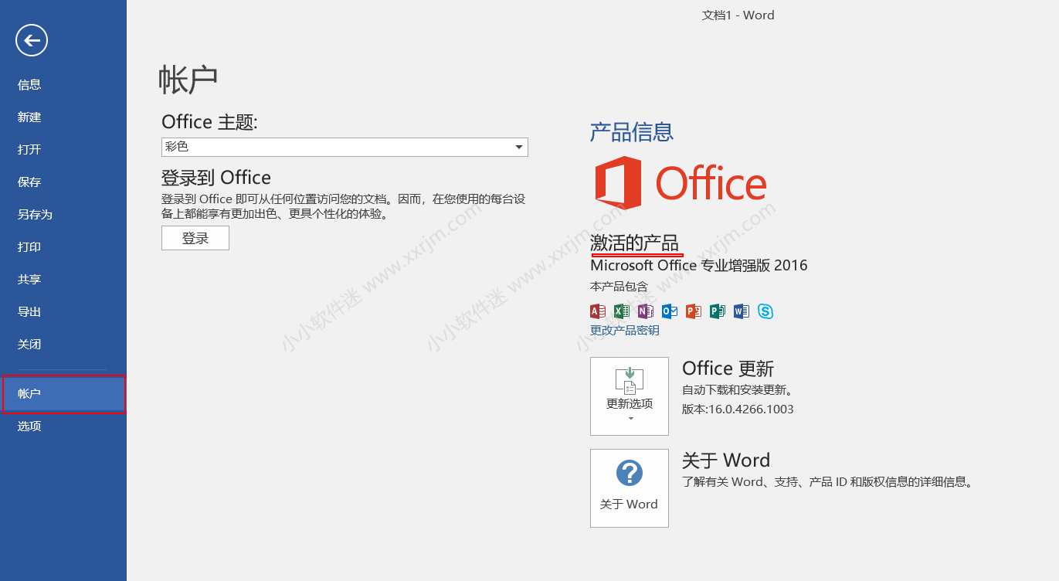Click the 彩色 theme value field
1059x581 pixels.
pyautogui.click(x=345, y=147)
